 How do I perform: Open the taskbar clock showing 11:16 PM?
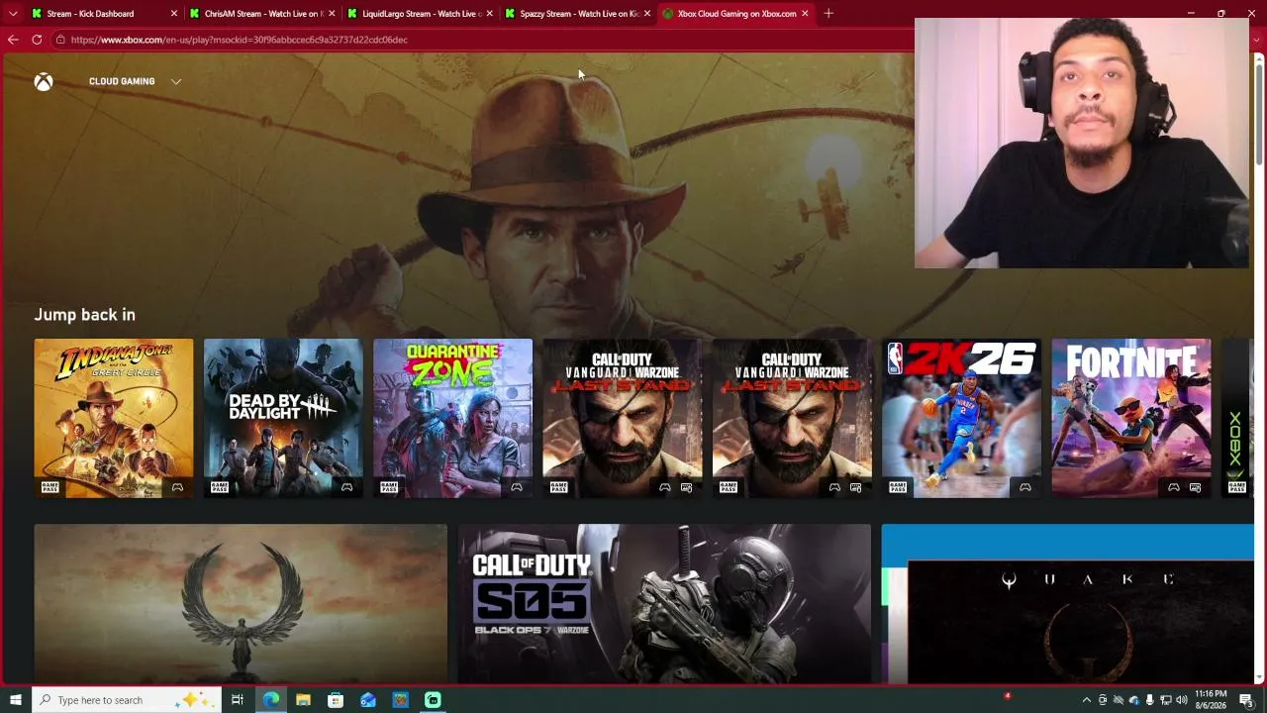pos(1211,700)
